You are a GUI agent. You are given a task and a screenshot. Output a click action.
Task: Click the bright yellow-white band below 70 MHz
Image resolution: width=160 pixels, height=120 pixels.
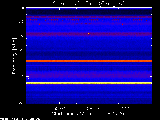pos(89,83)
